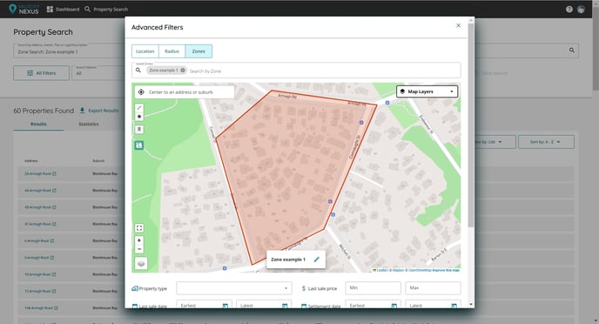599x324 pixels.
Task: Click the Center to an address field
Action: [x=185, y=92]
